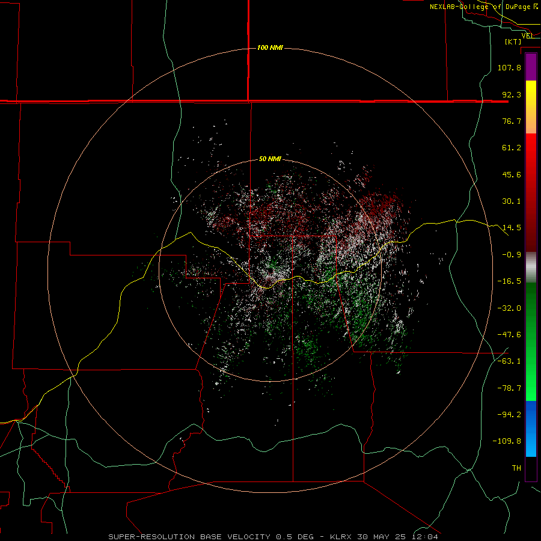Click the [KT] units label
541x541 pixels.
pos(513,41)
